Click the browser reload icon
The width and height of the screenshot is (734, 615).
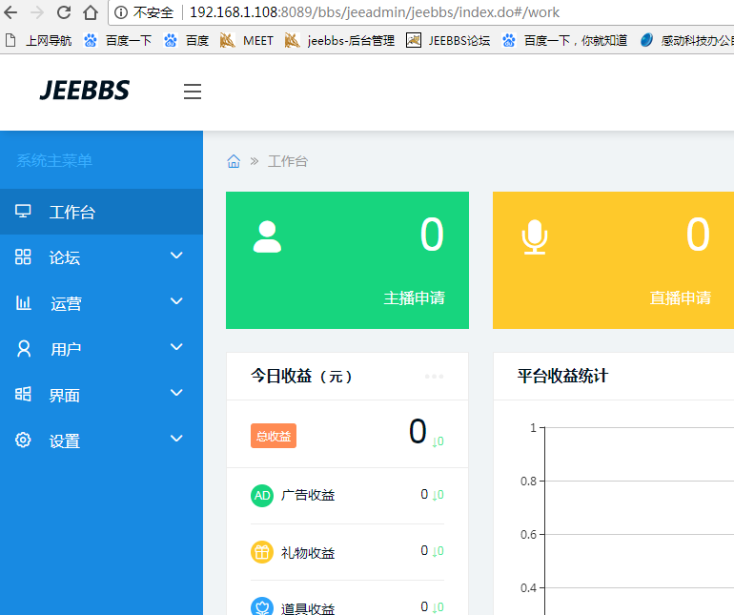tap(64, 12)
